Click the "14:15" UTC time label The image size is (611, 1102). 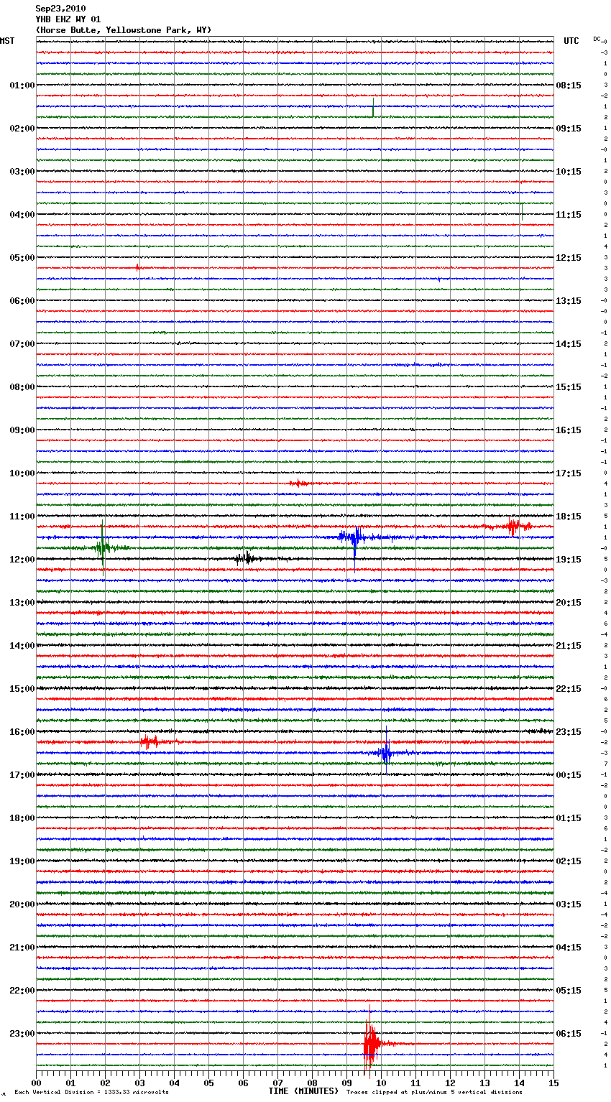click(x=569, y=344)
